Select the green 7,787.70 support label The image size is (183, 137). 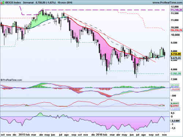pyautogui.click(x=176, y=73)
